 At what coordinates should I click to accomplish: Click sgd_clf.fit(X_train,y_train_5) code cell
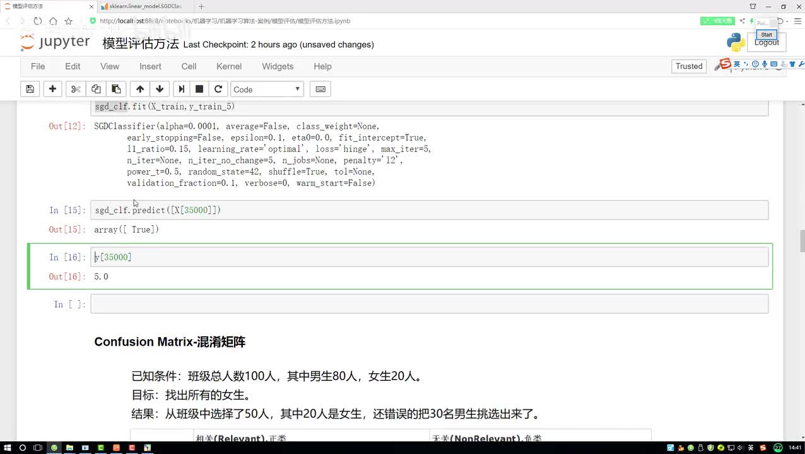click(429, 107)
